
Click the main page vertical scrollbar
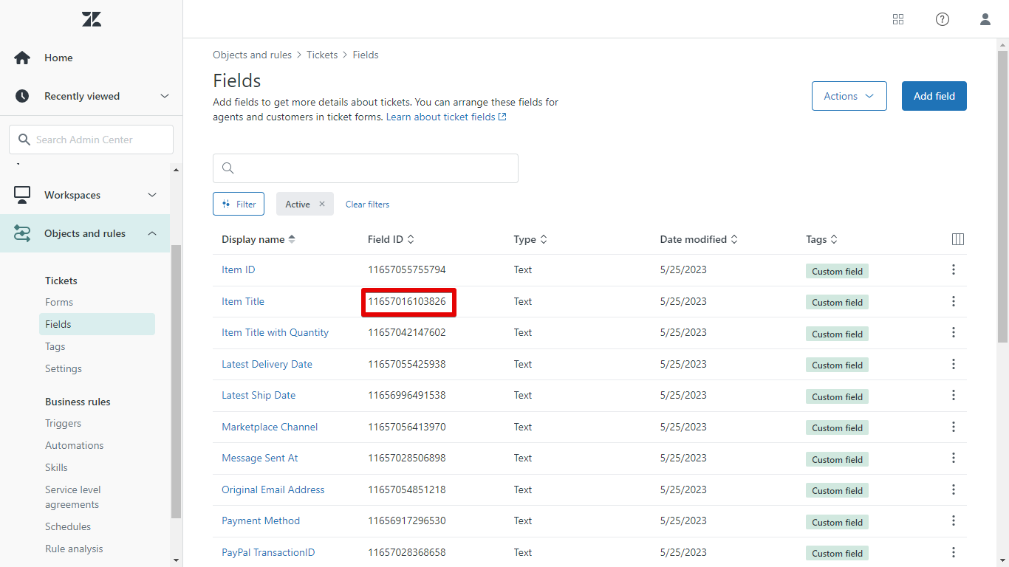point(1002,196)
